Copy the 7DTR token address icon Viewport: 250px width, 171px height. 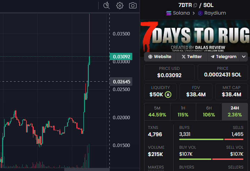tap(195, 5)
